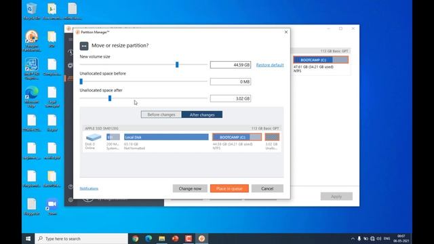Select the 3.02 GB unallocated block
434x244 pixels.
[x=272, y=137]
